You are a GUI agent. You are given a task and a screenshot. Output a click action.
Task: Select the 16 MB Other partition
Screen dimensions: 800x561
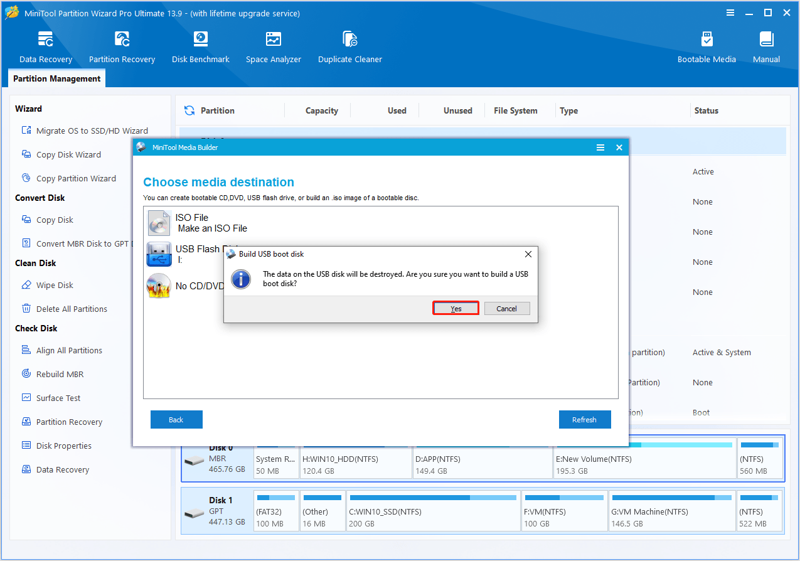click(323, 511)
